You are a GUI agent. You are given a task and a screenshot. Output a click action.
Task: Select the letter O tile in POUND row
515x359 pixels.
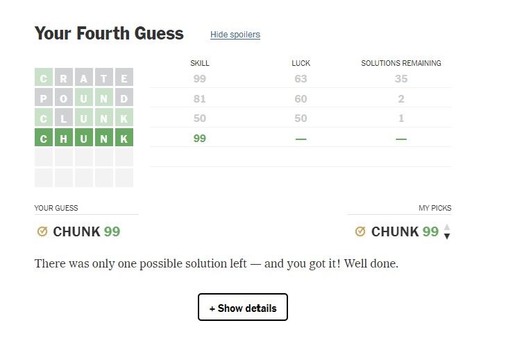[64, 98]
